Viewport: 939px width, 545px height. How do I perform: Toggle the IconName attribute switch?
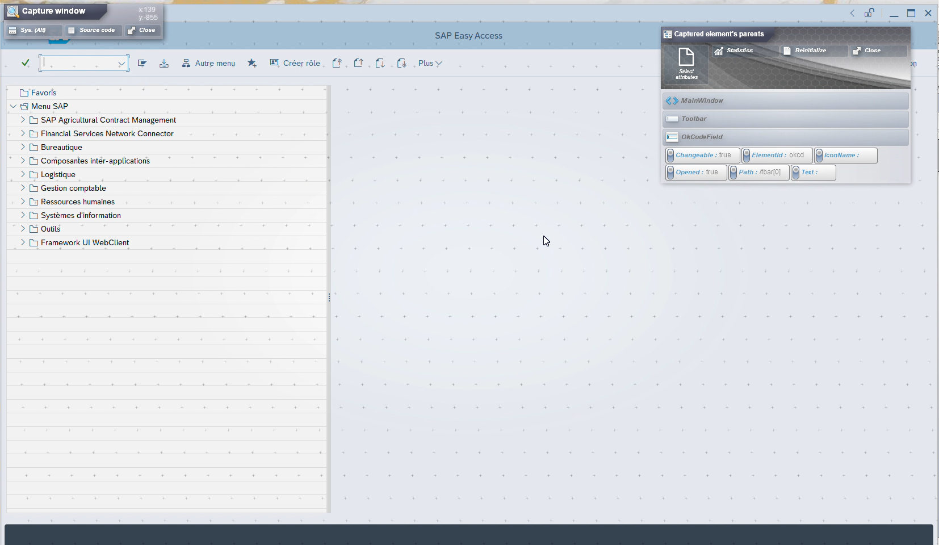click(x=819, y=155)
